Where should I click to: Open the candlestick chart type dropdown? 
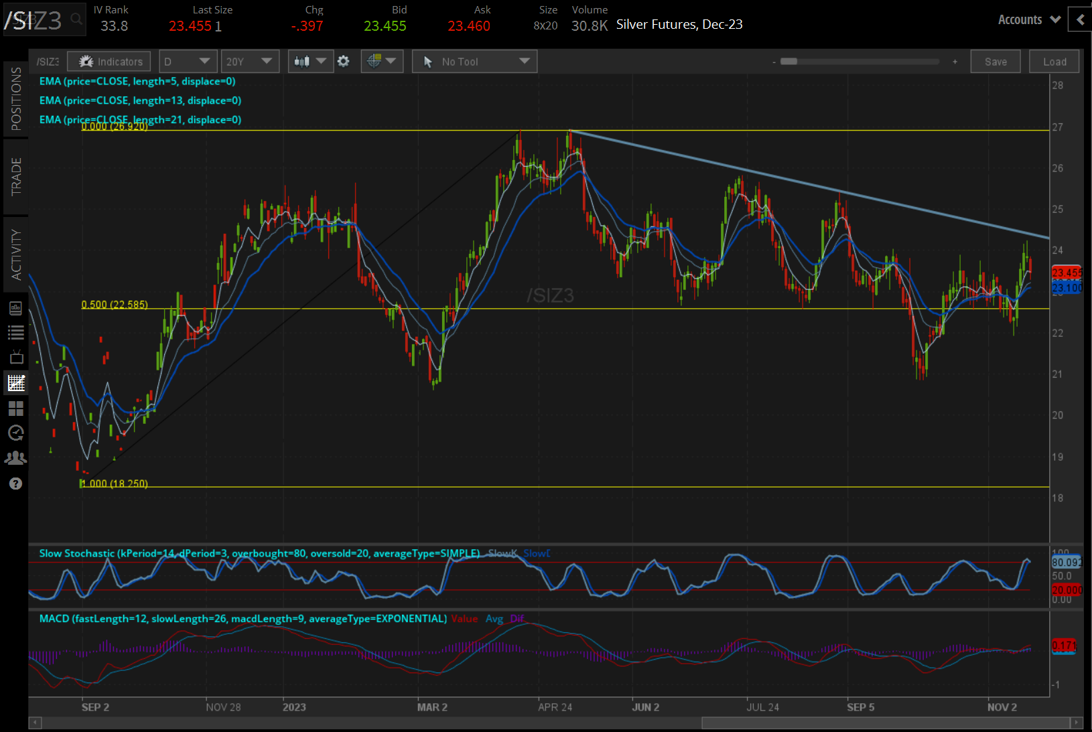310,62
